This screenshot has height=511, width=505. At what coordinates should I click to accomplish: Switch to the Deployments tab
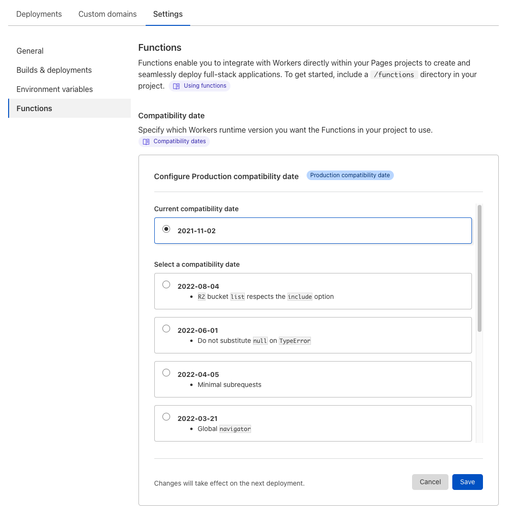coord(39,14)
